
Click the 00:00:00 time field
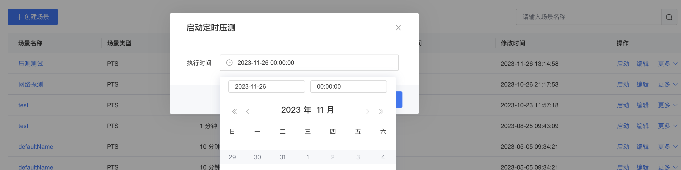click(348, 87)
